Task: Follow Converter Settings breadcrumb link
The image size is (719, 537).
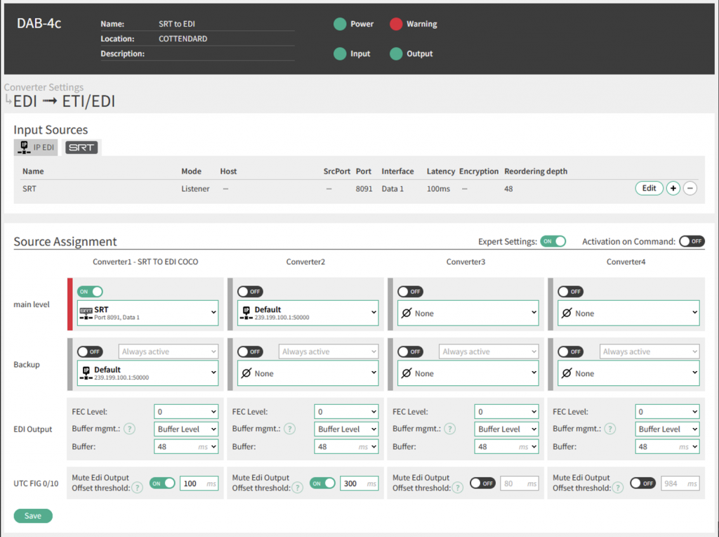Action: coord(44,87)
